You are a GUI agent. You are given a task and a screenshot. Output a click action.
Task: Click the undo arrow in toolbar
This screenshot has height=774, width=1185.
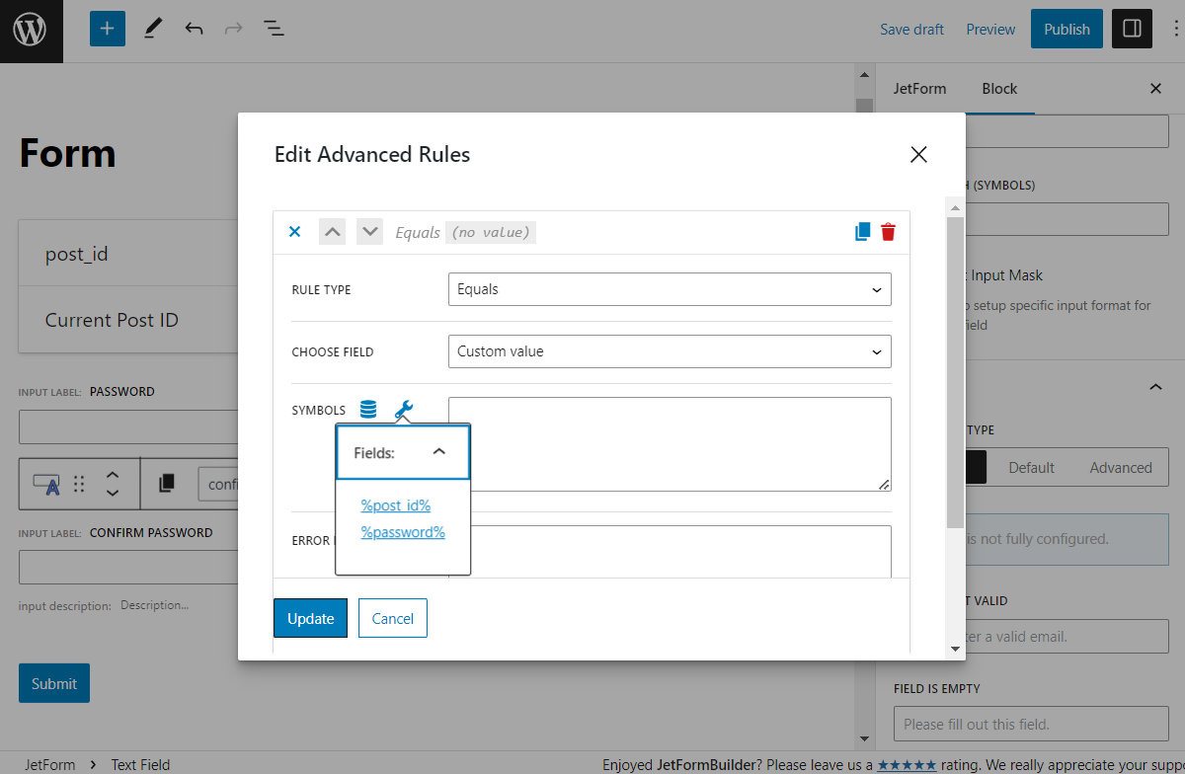point(194,29)
